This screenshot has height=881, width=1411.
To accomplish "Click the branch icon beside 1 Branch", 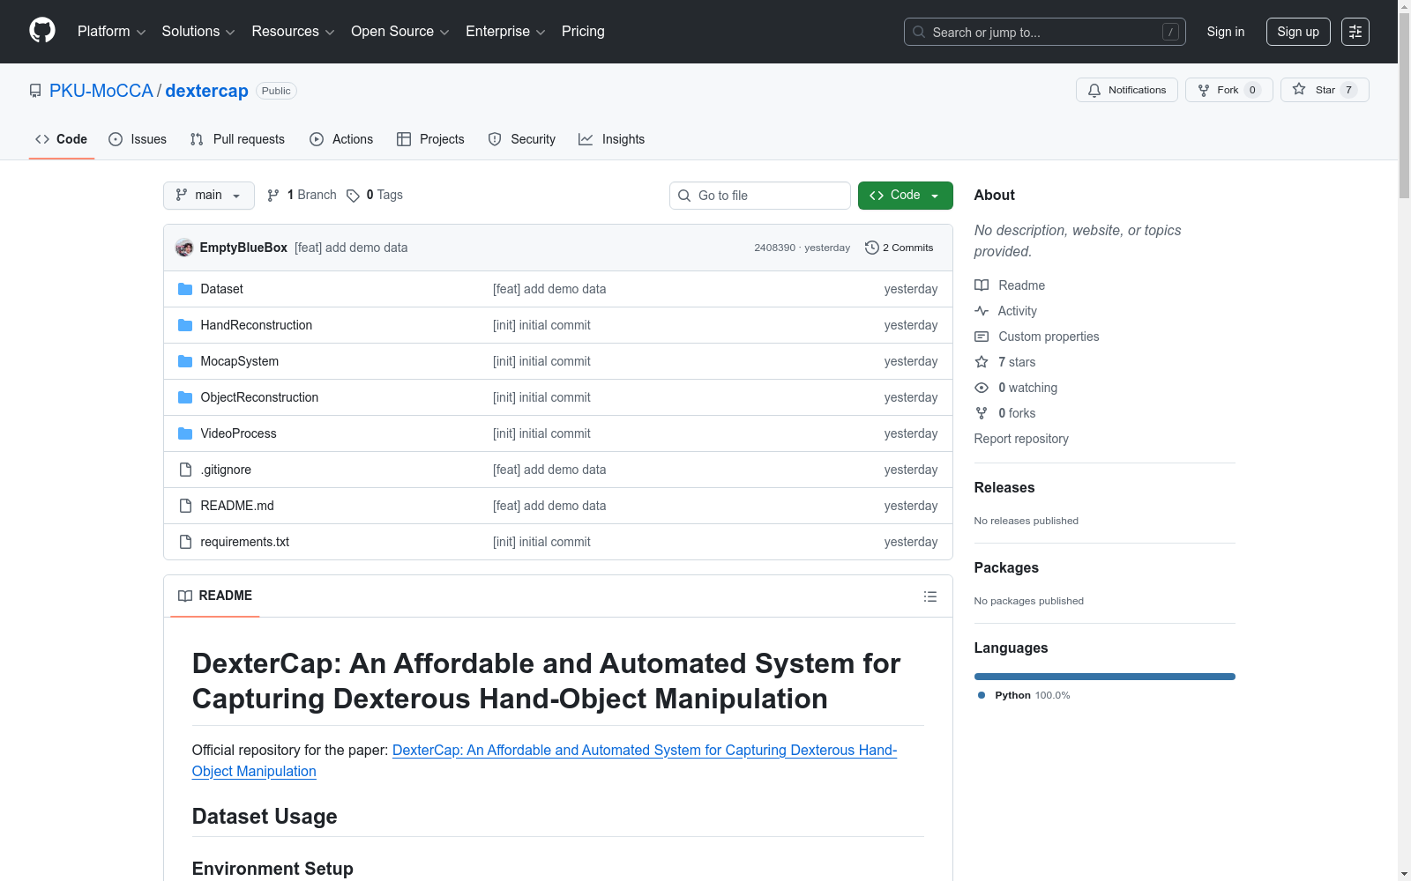I will pyautogui.click(x=273, y=196).
